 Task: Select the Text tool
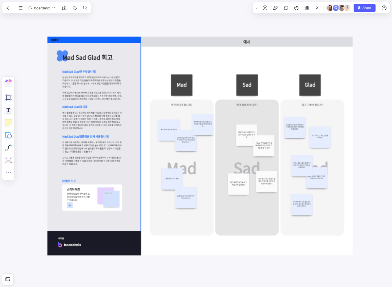8,110
